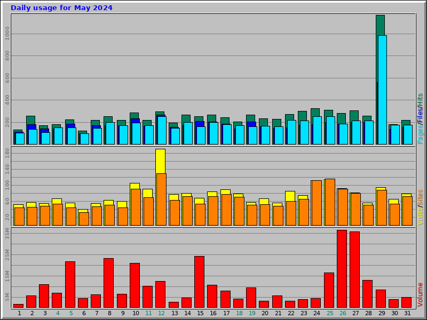Viewport: 427px width, 320px height.
Task: Select the blue "Files" legend label
Action: tap(420, 115)
